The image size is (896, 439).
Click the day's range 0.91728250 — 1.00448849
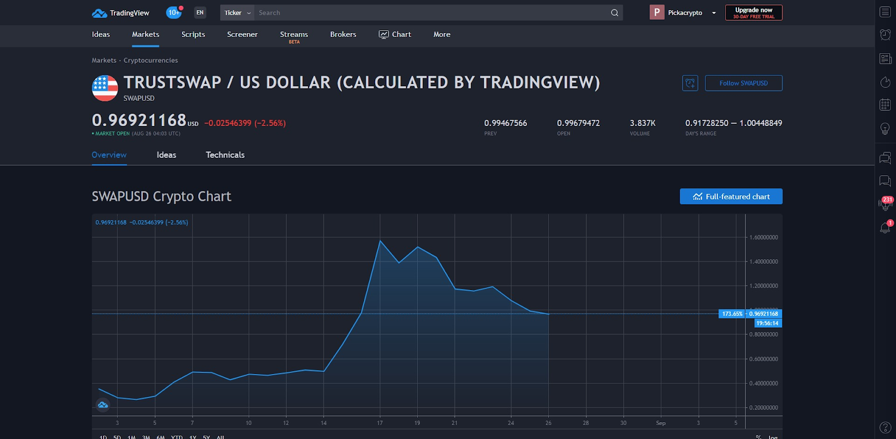click(x=734, y=123)
